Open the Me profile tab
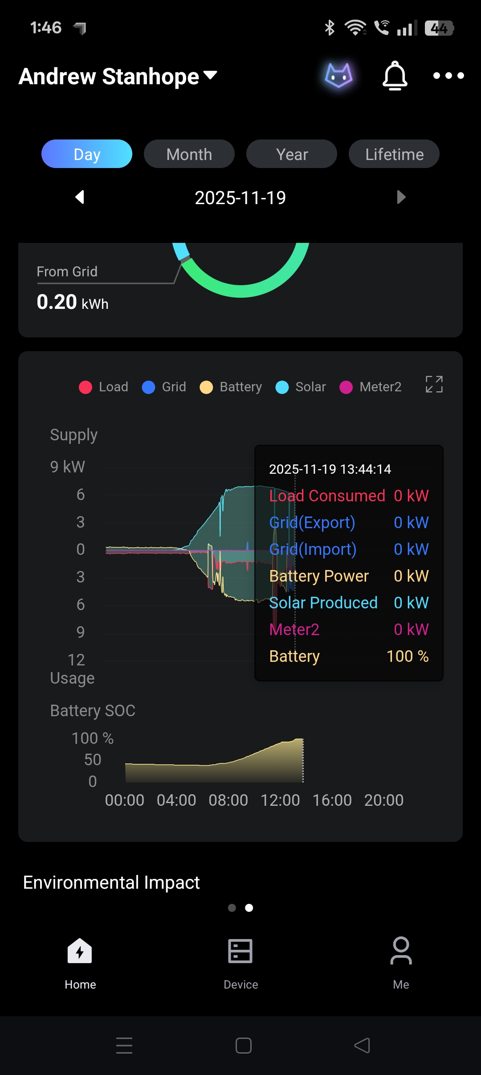Viewport: 481px width, 1075px height. coord(401,964)
